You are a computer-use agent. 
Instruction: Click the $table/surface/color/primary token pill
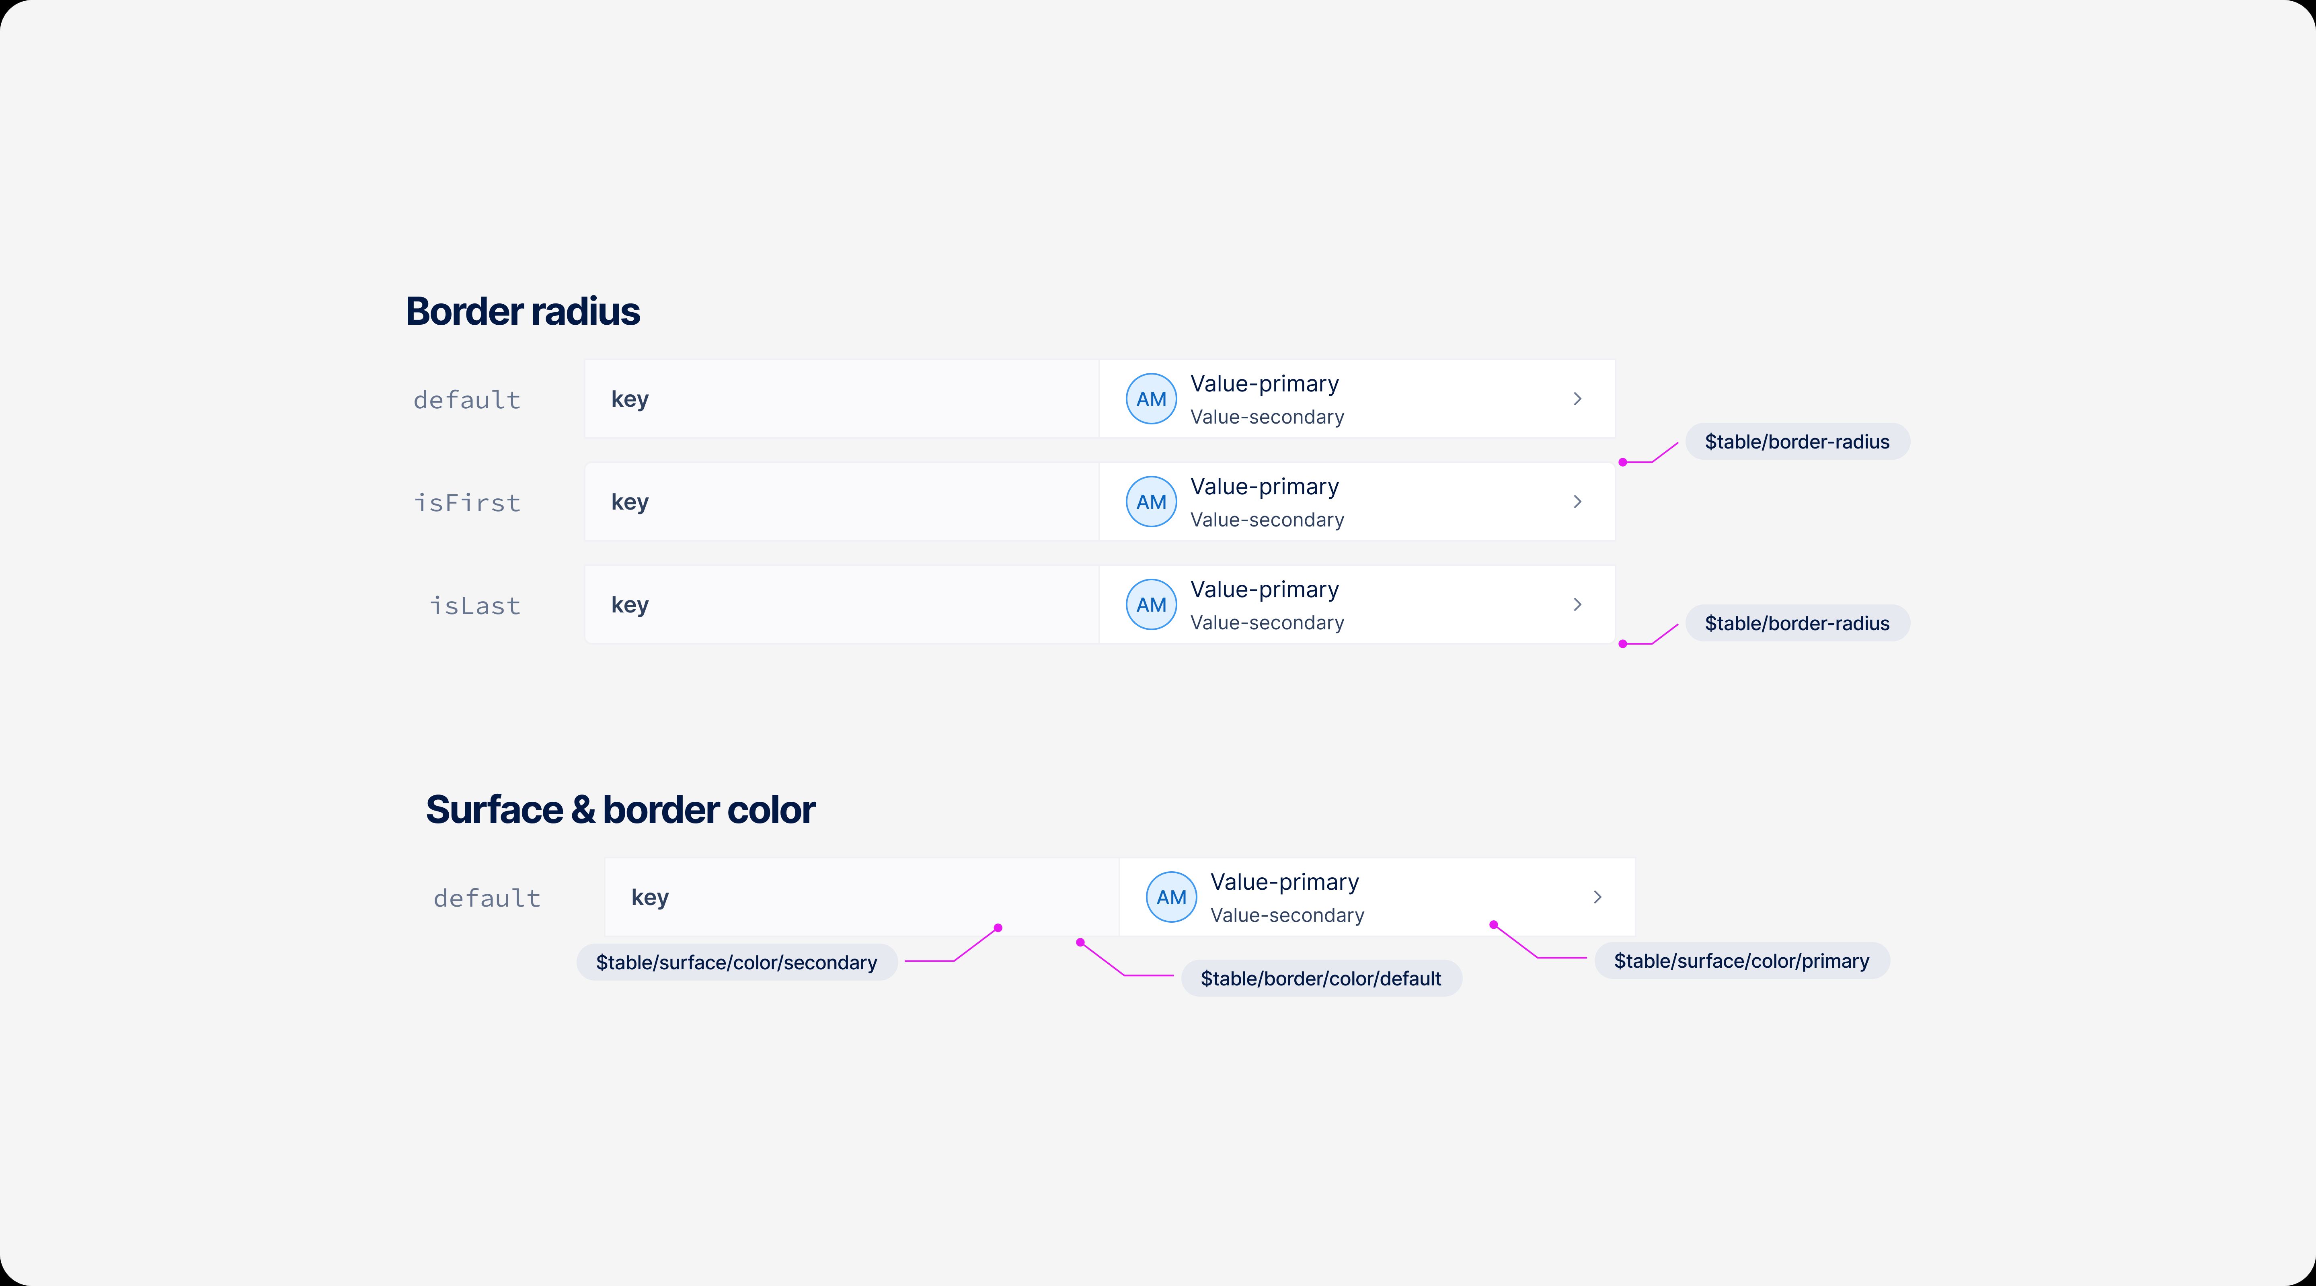(x=1741, y=960)
